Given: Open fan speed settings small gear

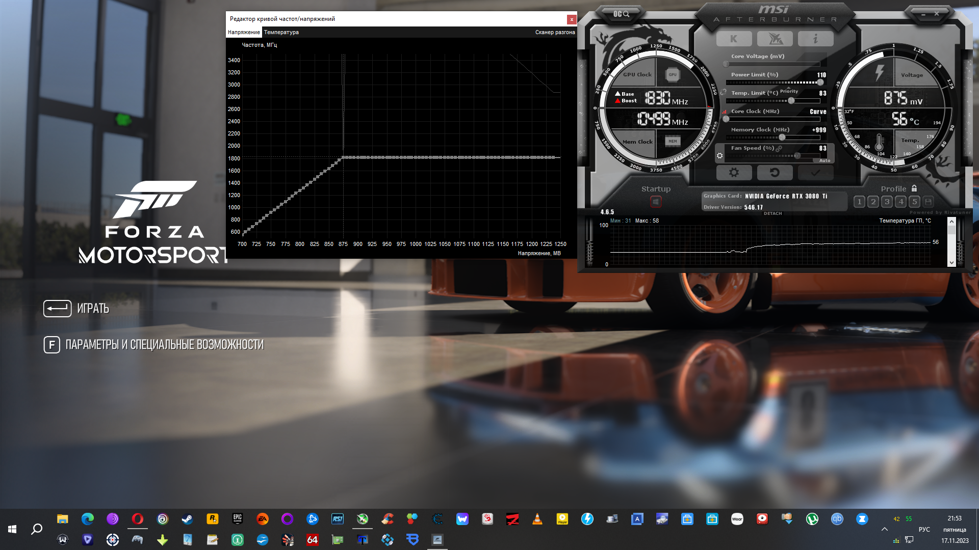Looking at the screenshot, I should (x=719, y=156).
